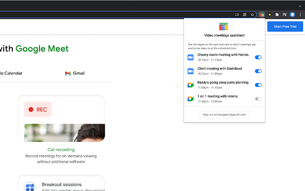Open the Chrome three-dot menu

tap(300, 15)
